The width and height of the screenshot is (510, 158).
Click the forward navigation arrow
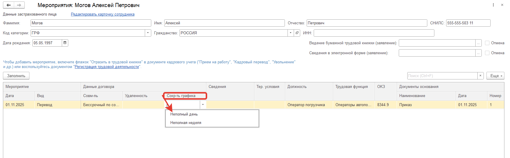(x=19, y=5)
